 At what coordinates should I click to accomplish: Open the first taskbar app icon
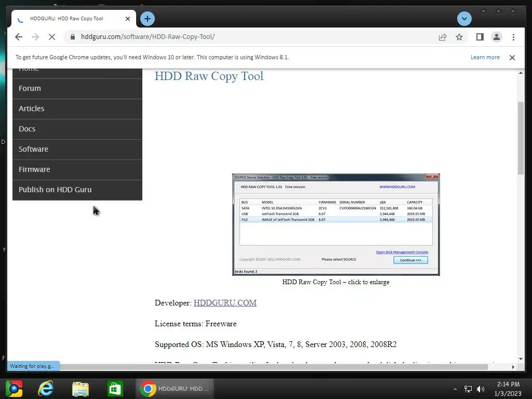tap(14, 389)
